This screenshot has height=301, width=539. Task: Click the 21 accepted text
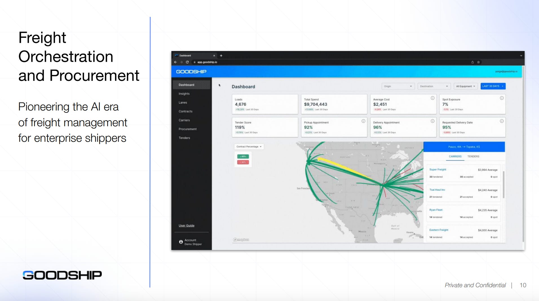[466, 197]
